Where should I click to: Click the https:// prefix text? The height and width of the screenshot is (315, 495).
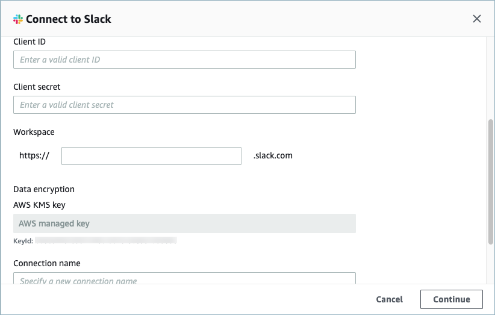click(x=34, y=155)
